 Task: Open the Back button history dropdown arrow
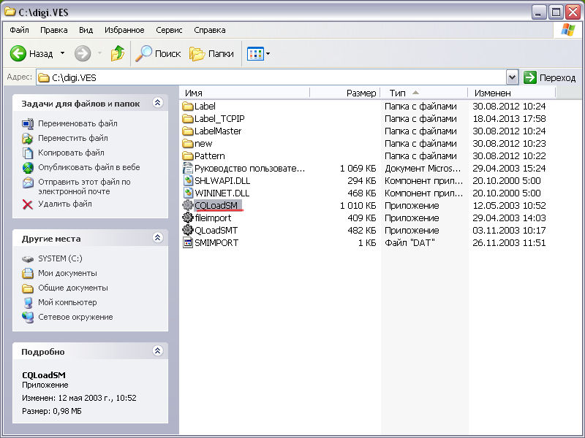[62, 53]
